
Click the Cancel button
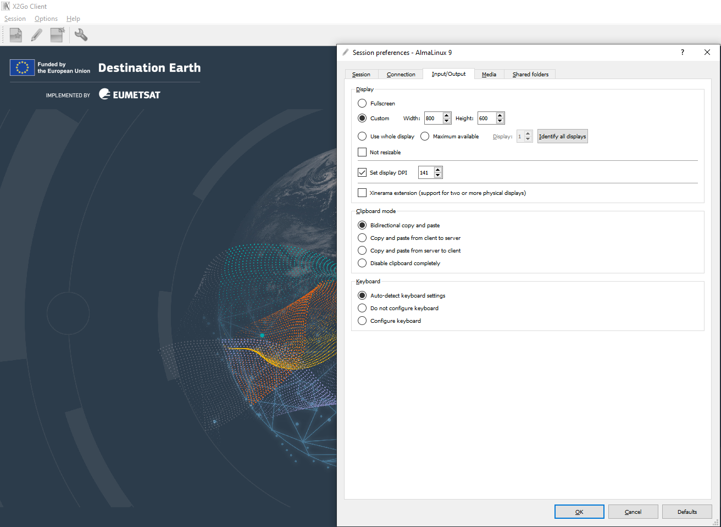point(633,512)
